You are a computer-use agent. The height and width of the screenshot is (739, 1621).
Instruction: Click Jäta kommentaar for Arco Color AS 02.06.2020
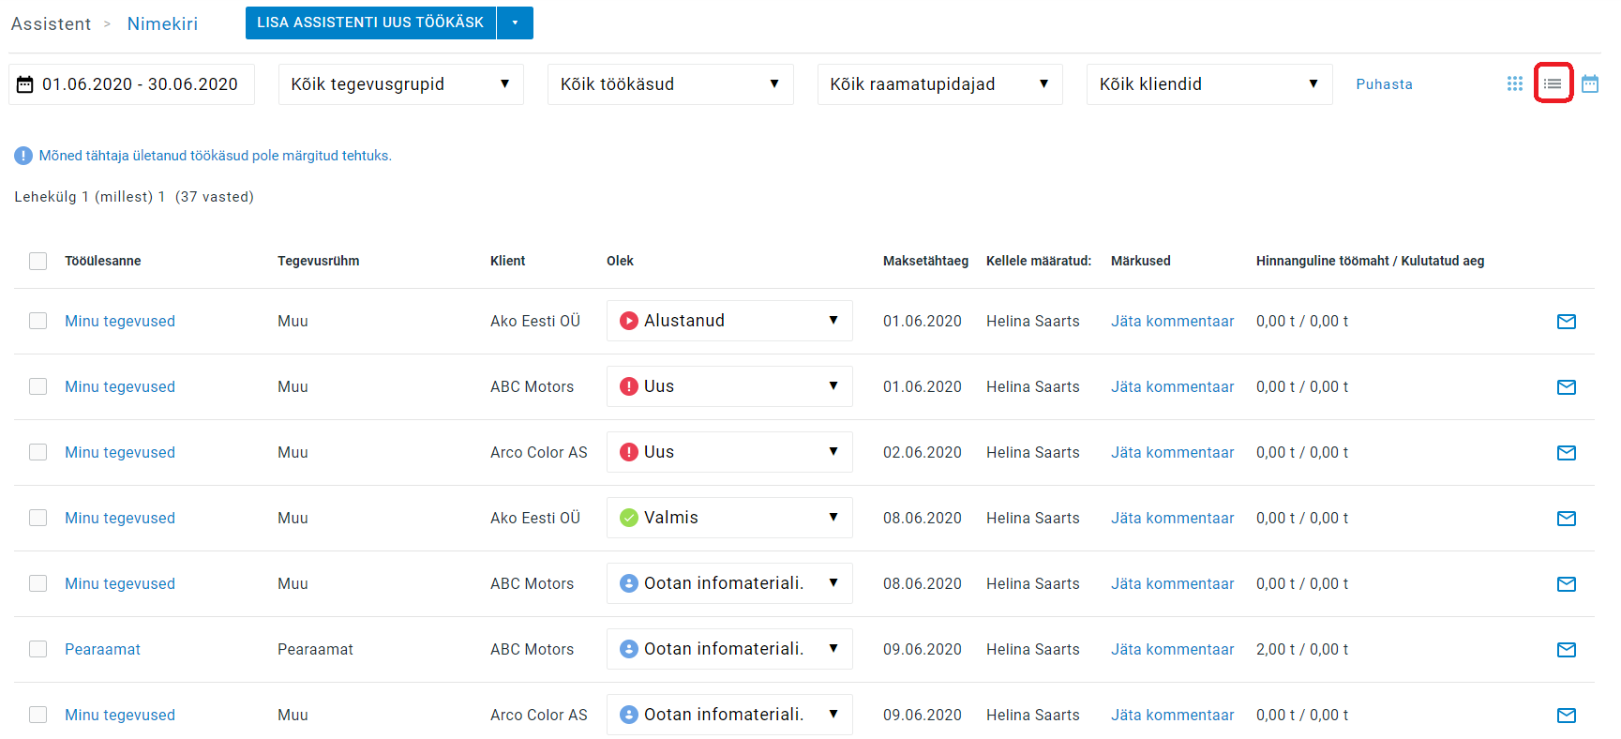point(1172,452)
